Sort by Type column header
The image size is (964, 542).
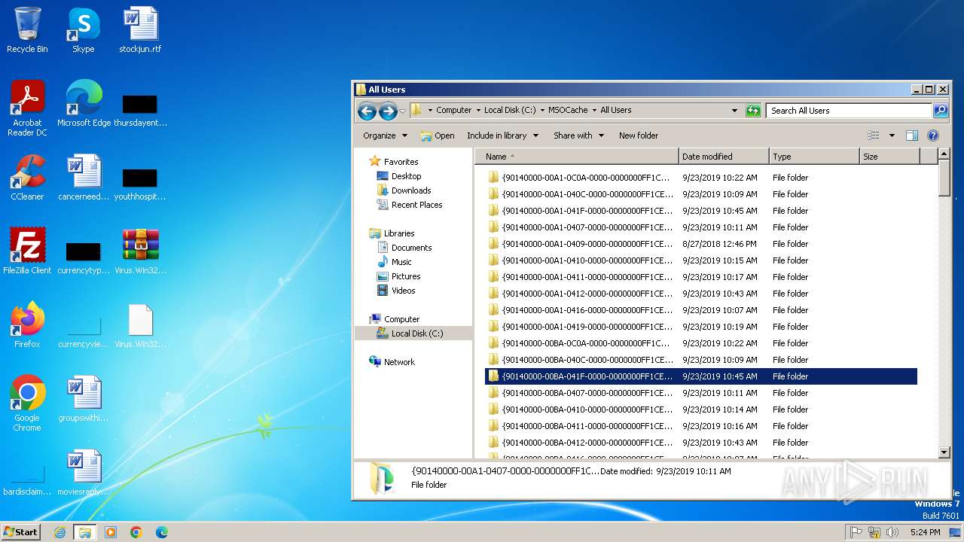coord(814,157)
